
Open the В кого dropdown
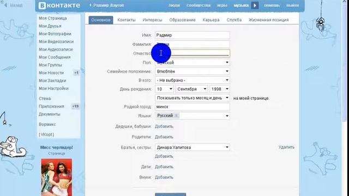click(x=192, y=80)
